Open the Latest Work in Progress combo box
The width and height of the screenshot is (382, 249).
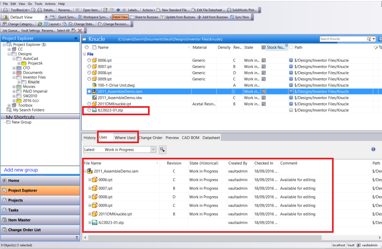[120, 150]
